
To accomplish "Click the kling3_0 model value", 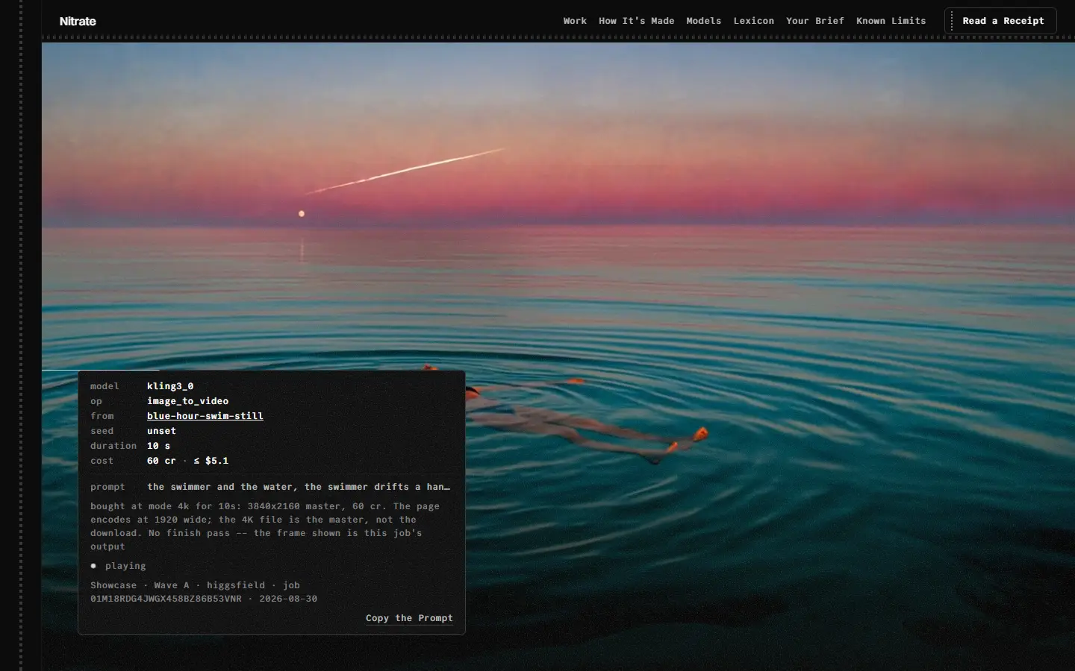I will tap(170, 386).
